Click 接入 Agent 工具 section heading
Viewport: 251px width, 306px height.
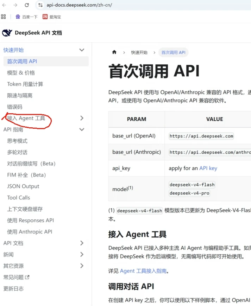click(137, 234)
